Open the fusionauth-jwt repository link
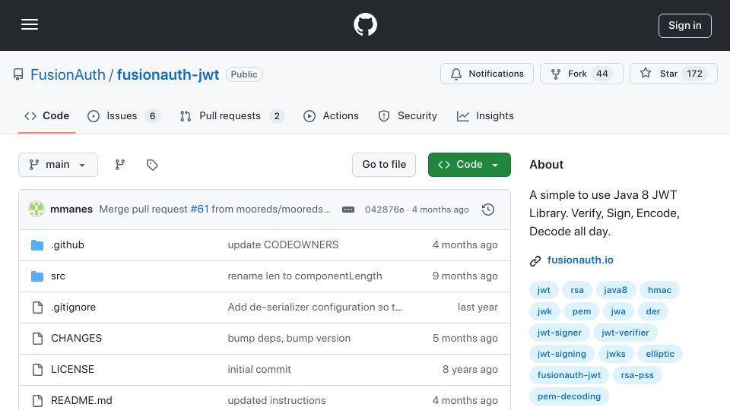The width and height of the screenshot is (730, 410). click(167, 74)
